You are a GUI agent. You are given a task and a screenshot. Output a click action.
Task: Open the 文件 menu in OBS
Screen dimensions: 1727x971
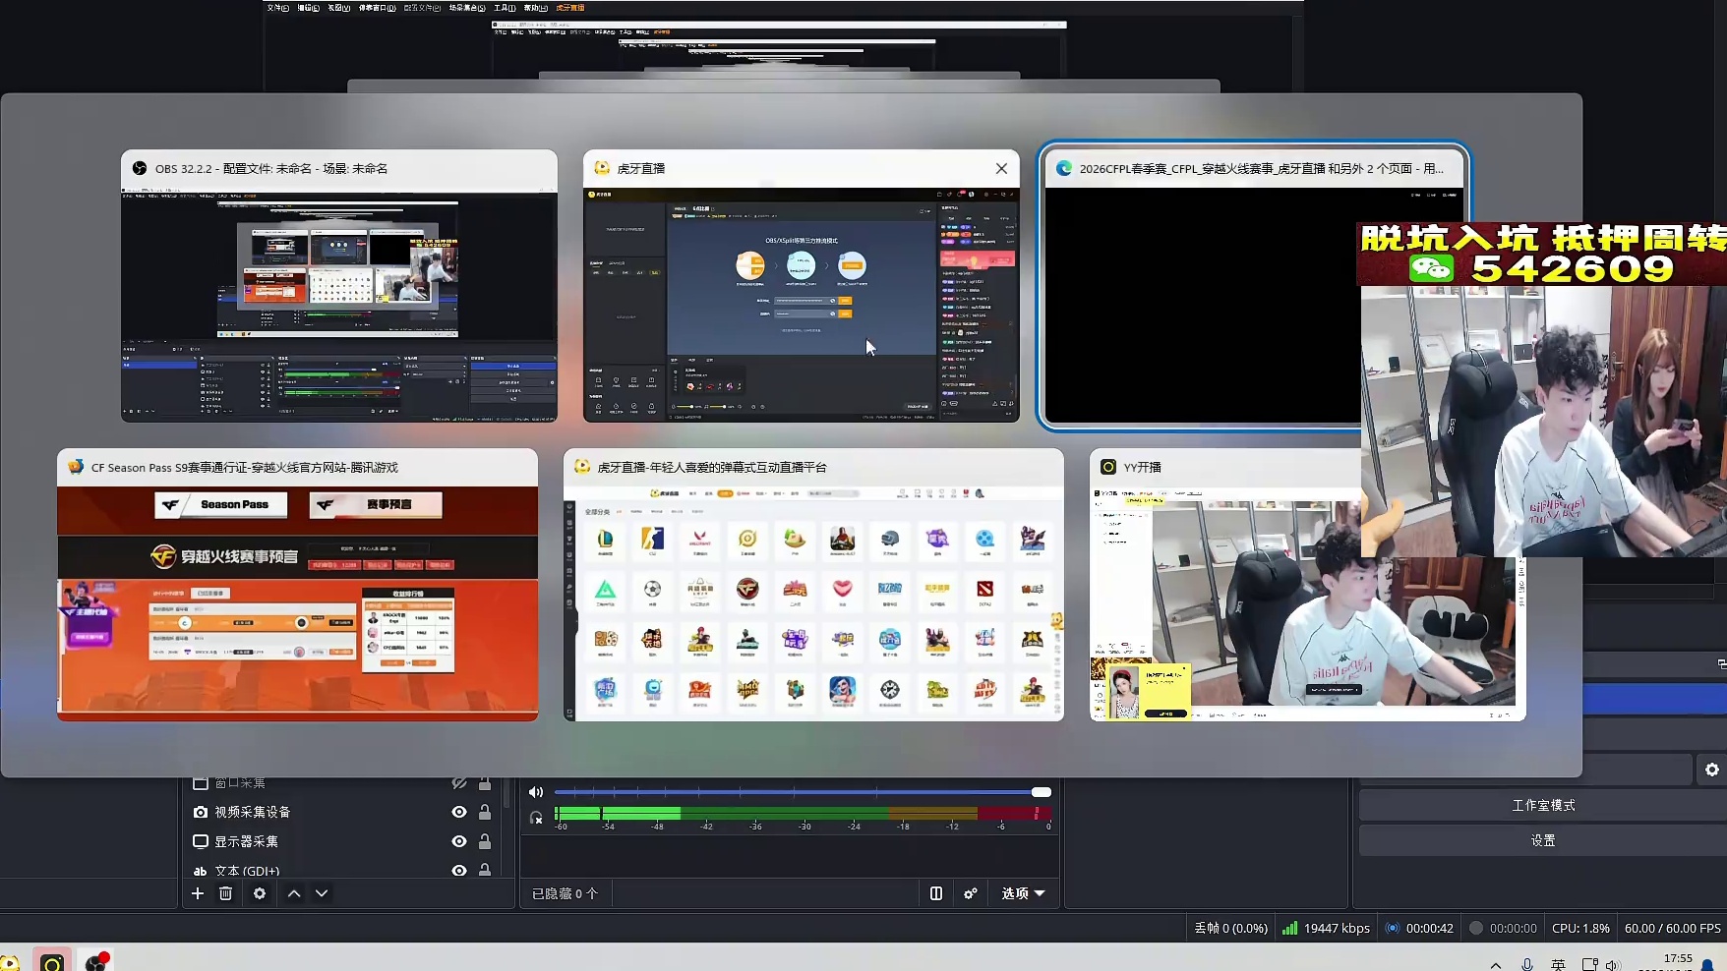(278, 8)
